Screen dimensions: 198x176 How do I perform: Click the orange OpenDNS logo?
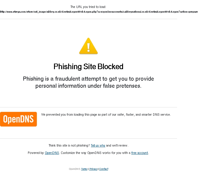[18, 119]
